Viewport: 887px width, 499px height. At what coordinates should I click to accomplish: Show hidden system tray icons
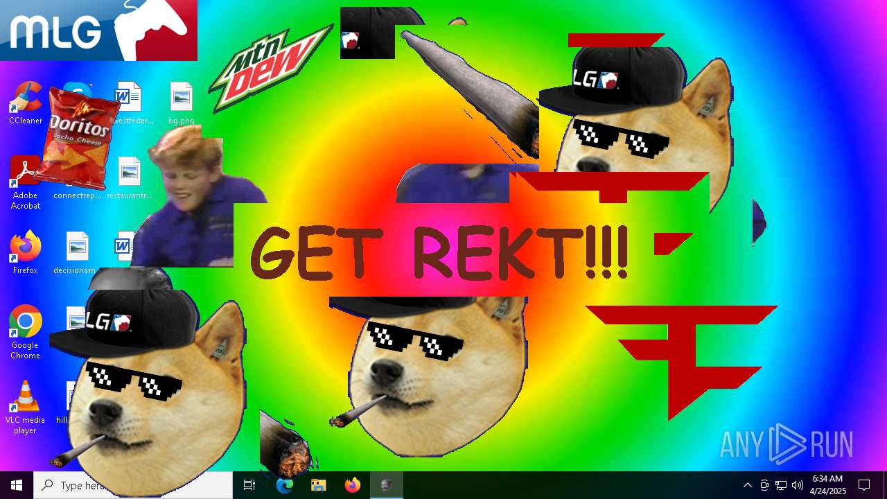pos(748,485)
